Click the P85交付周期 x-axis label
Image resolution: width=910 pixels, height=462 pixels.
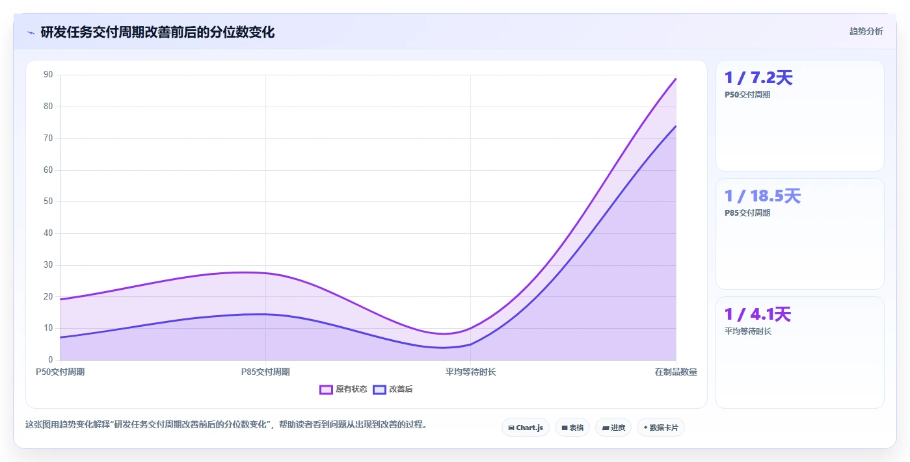click(x=265, y=372)
